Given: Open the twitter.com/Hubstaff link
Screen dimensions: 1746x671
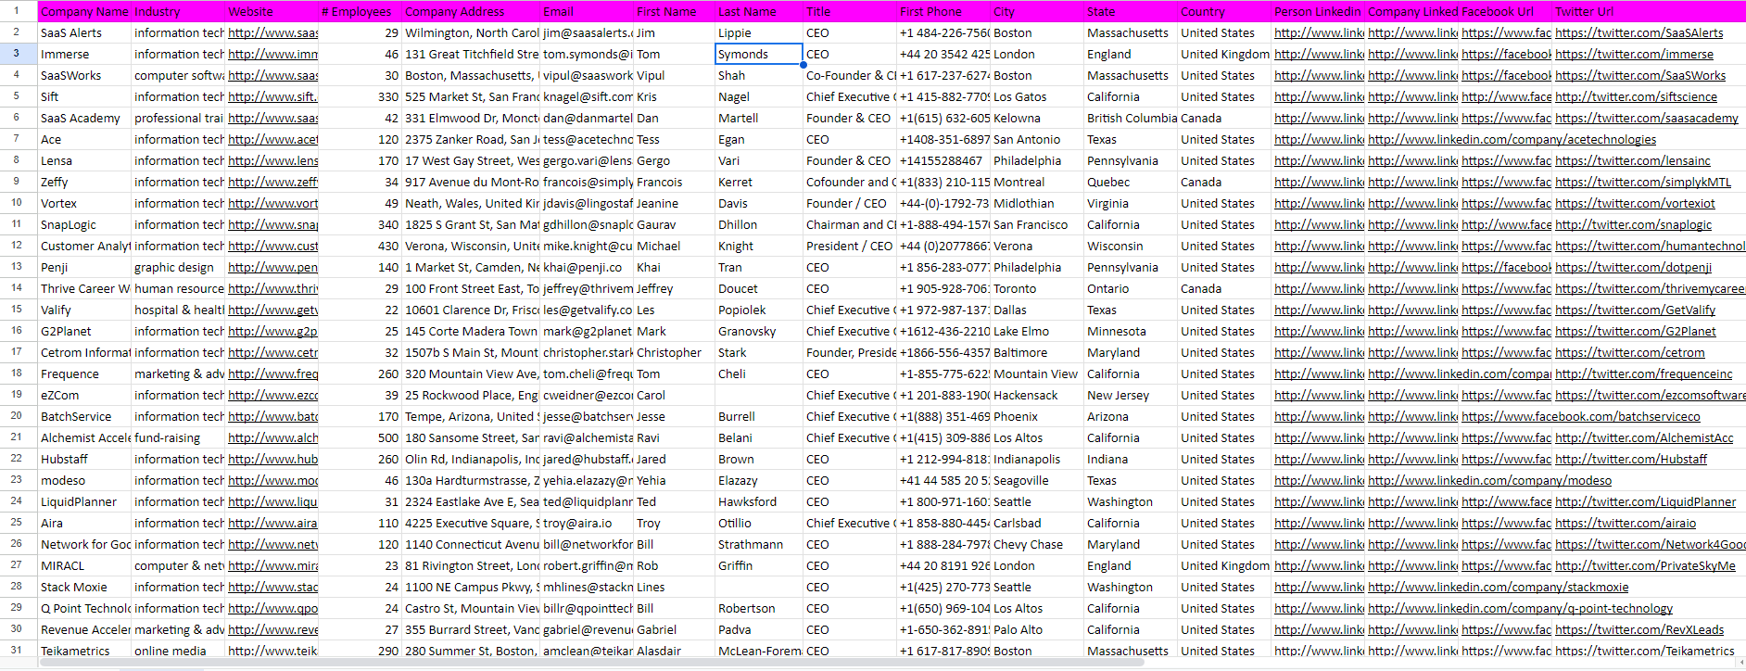Looking at the screenshot, I should [x=1631, y=459].
